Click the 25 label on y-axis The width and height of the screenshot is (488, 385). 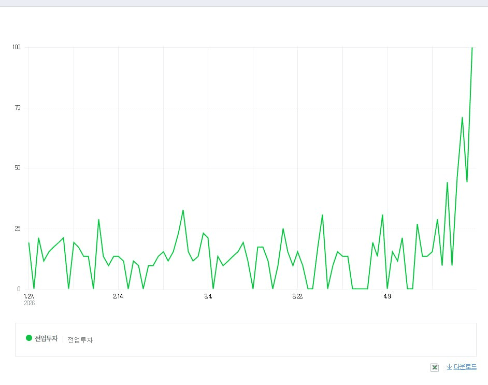point(18,229)
